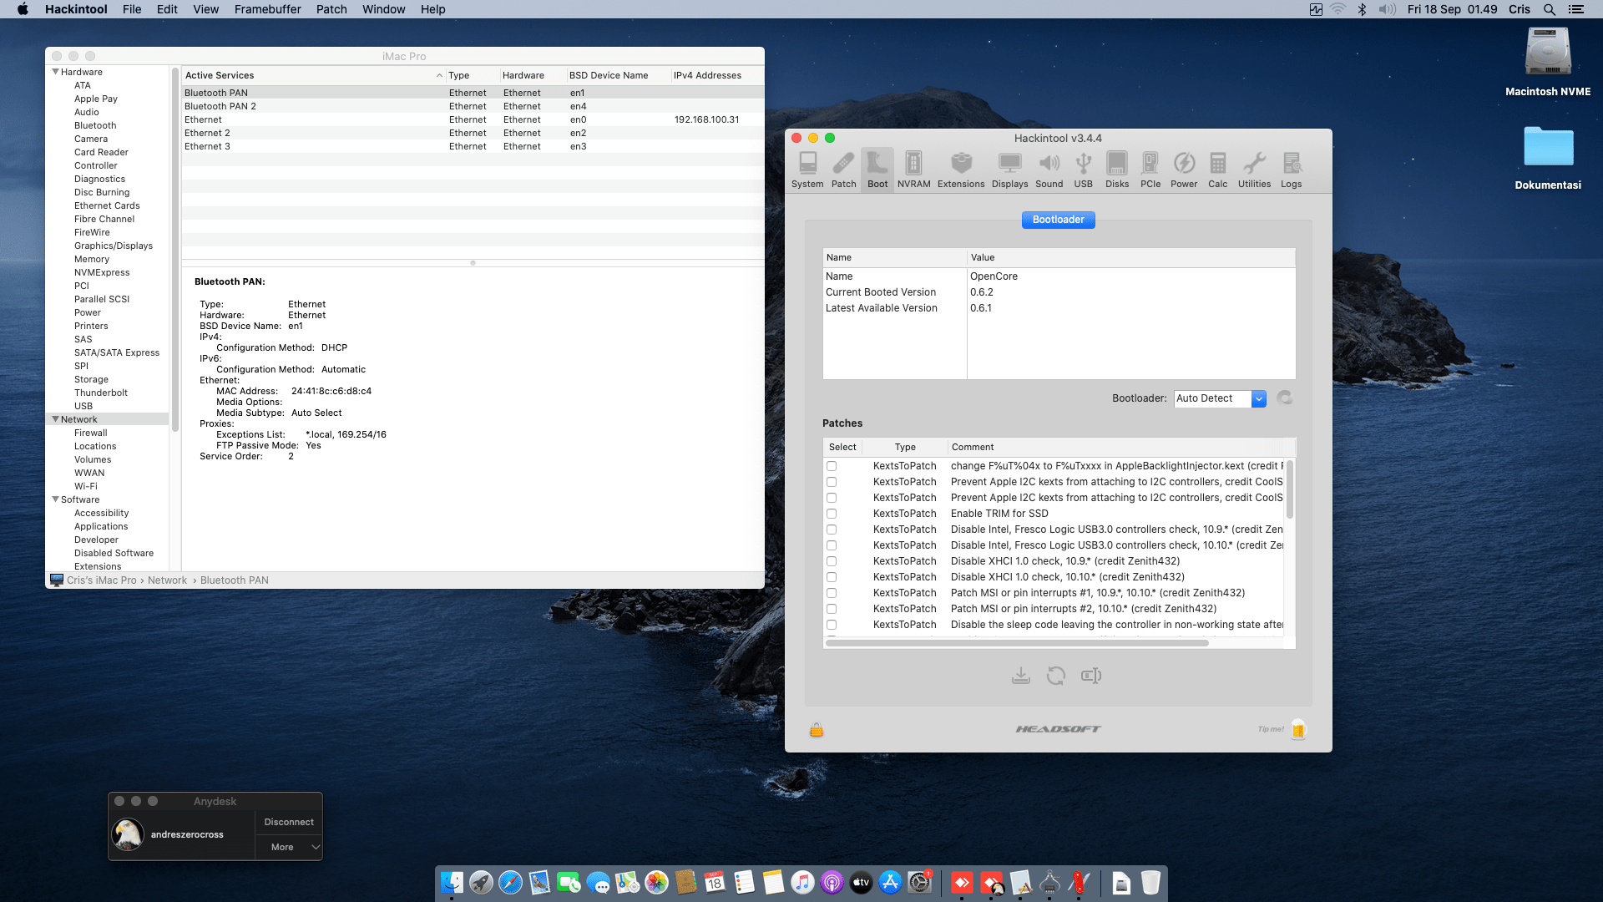Disconnect the Anydesk session

[289, 822]
